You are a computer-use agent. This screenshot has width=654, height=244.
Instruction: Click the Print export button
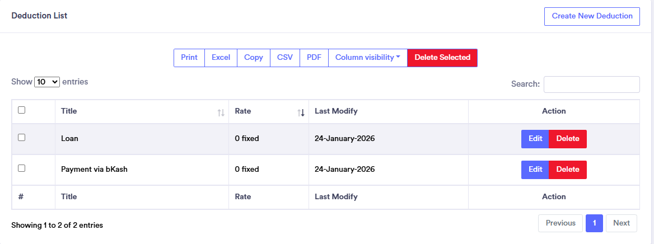[189, 58]
